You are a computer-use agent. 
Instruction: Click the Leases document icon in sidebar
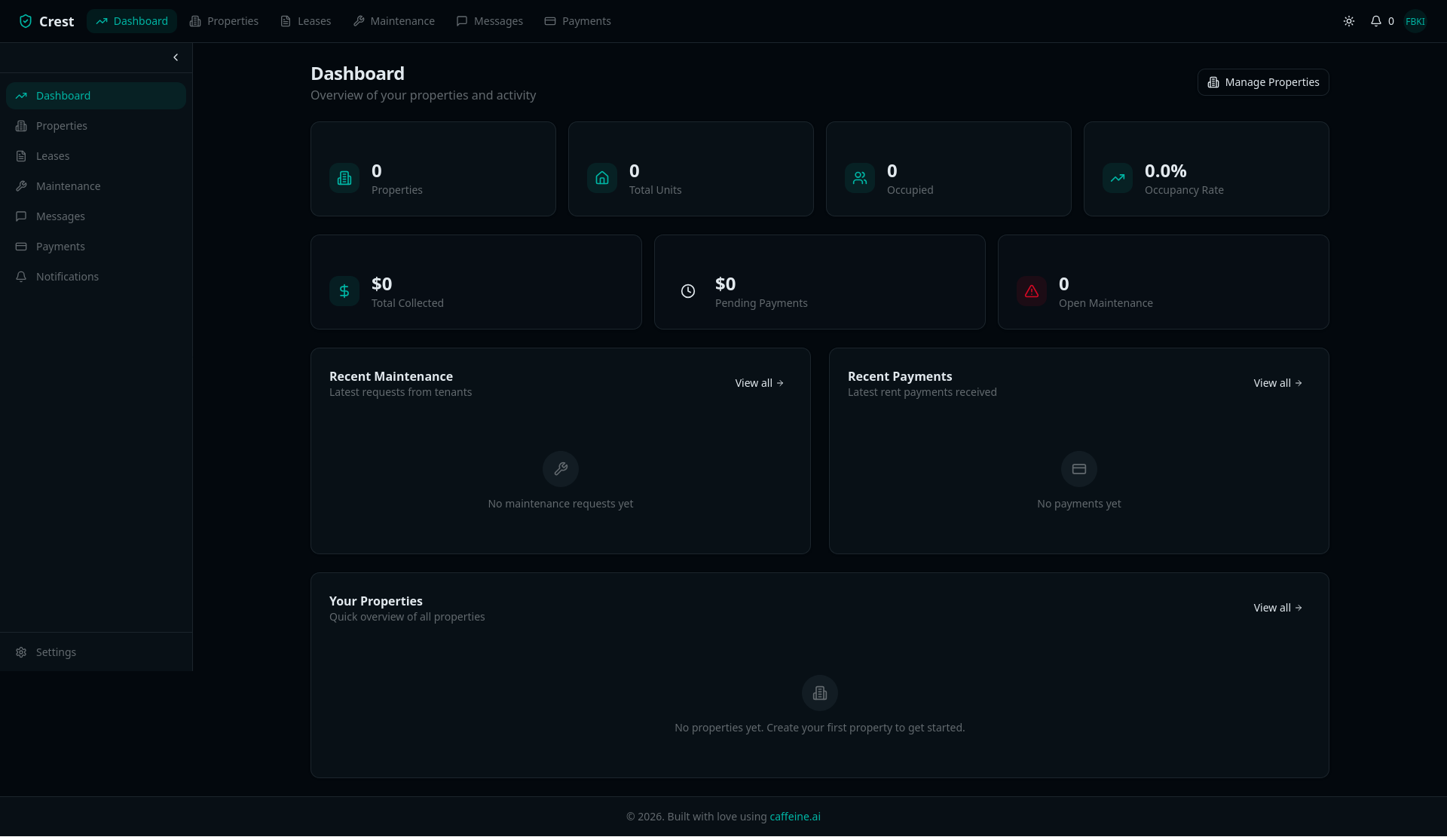coord(21,156)
